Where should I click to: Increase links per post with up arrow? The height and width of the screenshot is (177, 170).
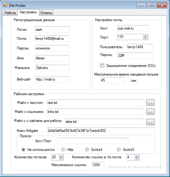pyautogui.click(x=137, y=156)
